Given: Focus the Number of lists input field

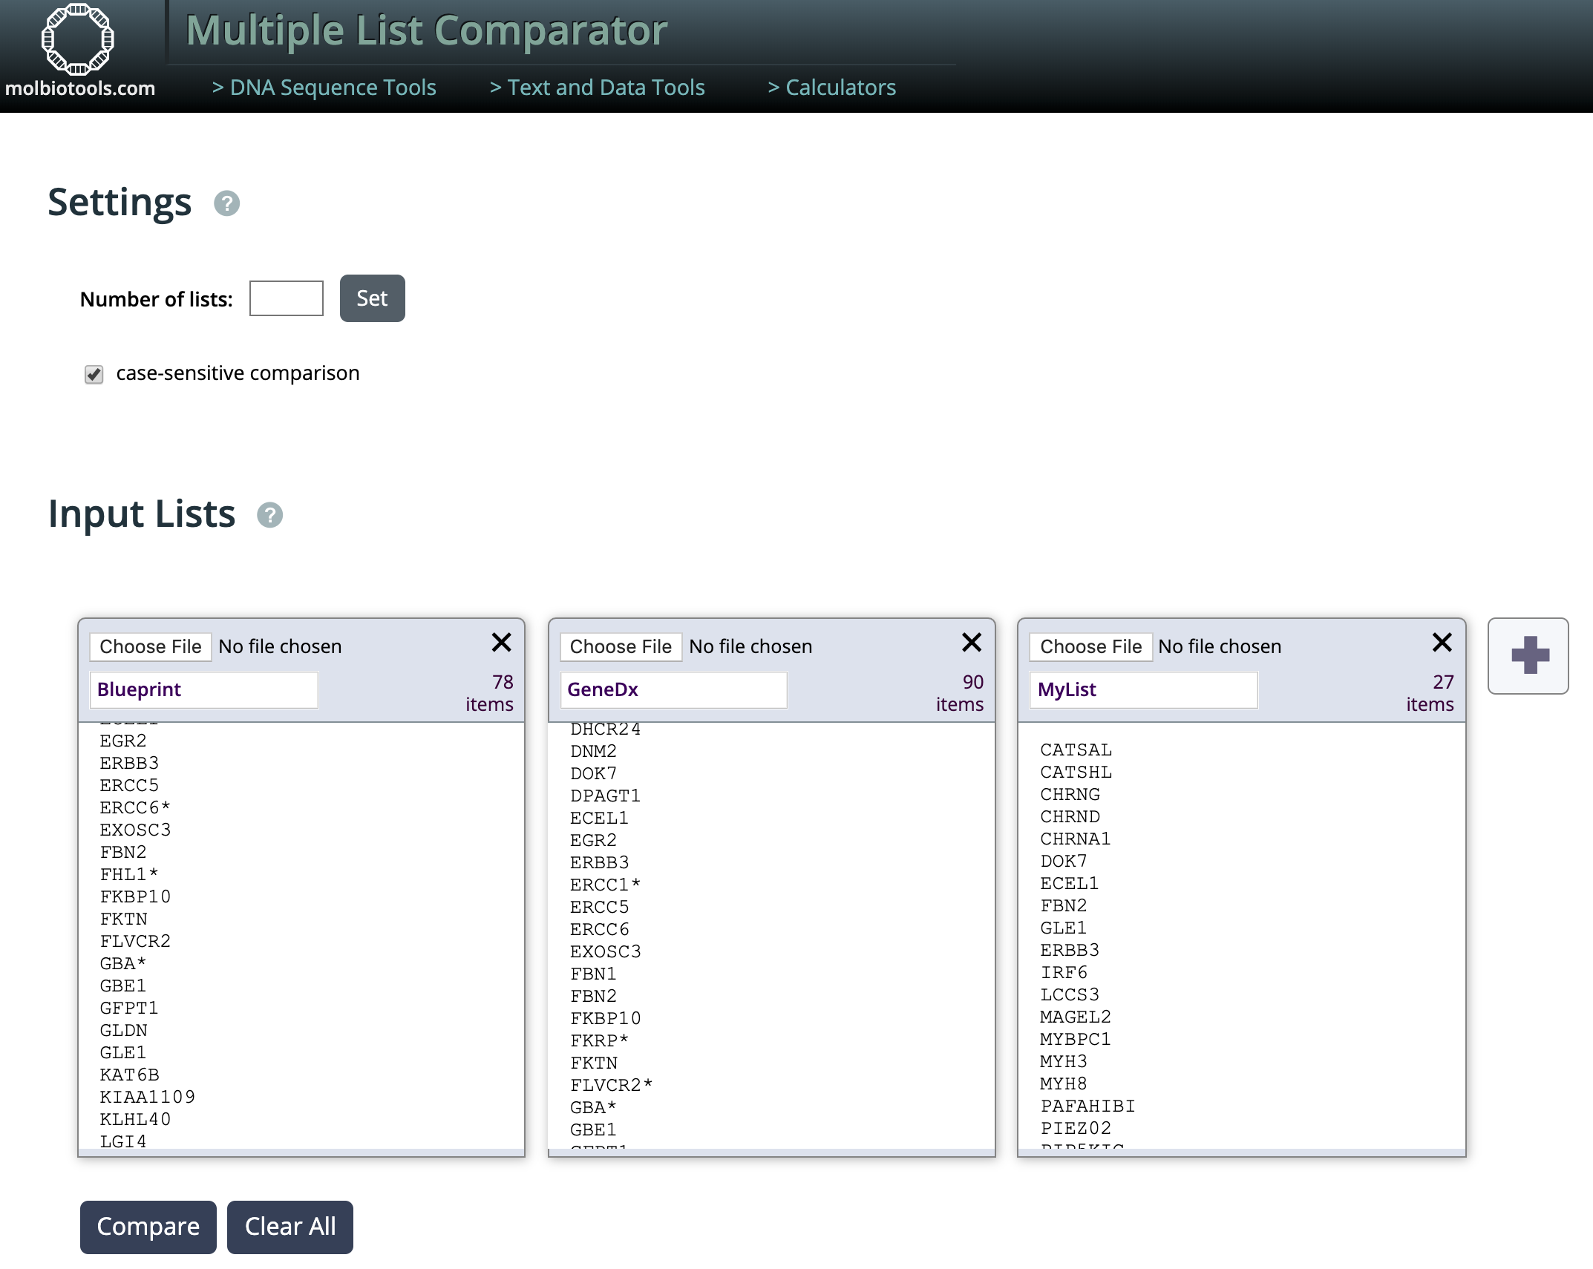Looking at the screenshot, I should pyautogui.click(x=286, y=298).
